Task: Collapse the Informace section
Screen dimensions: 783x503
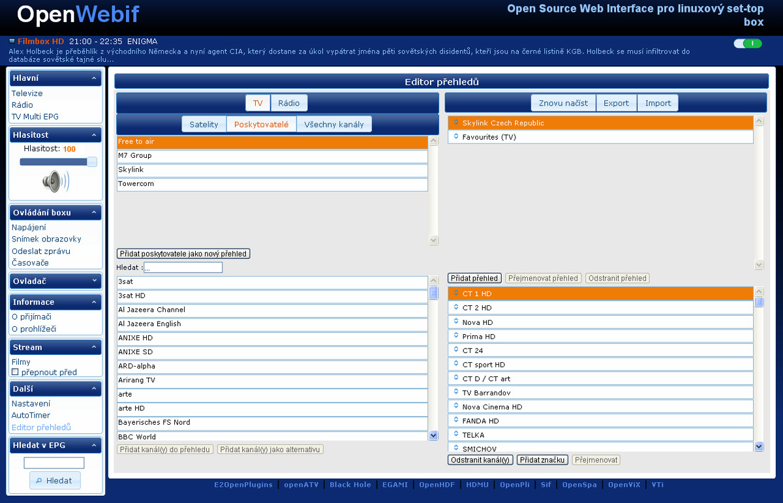Action: pyautogui.click(x=94, y=302)
